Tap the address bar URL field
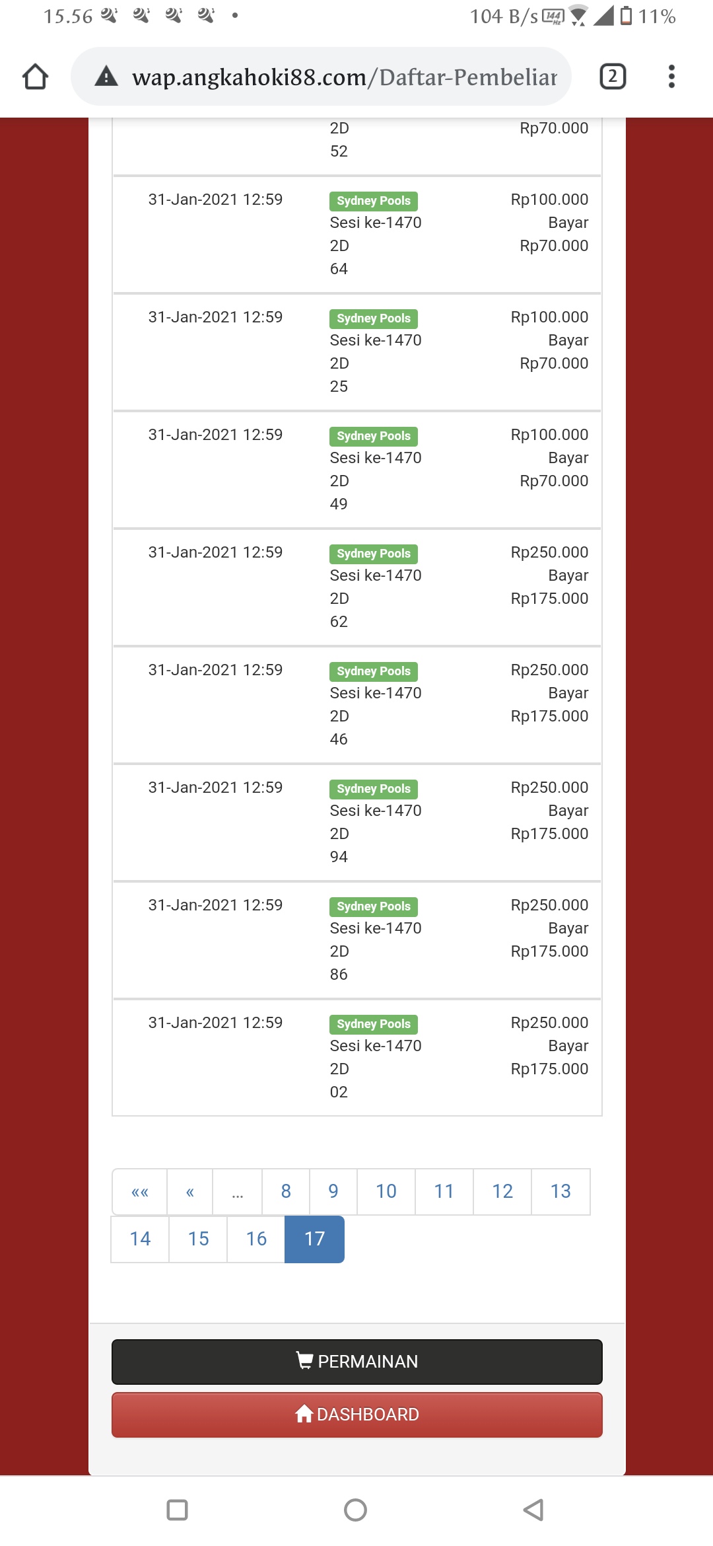The height and width of the screenshot is (1546, 713). 343,77
